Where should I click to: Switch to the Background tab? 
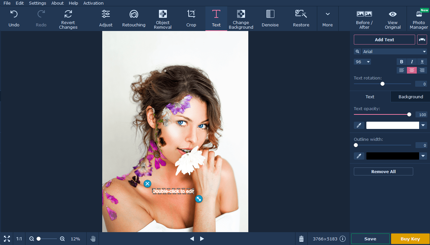410,97
